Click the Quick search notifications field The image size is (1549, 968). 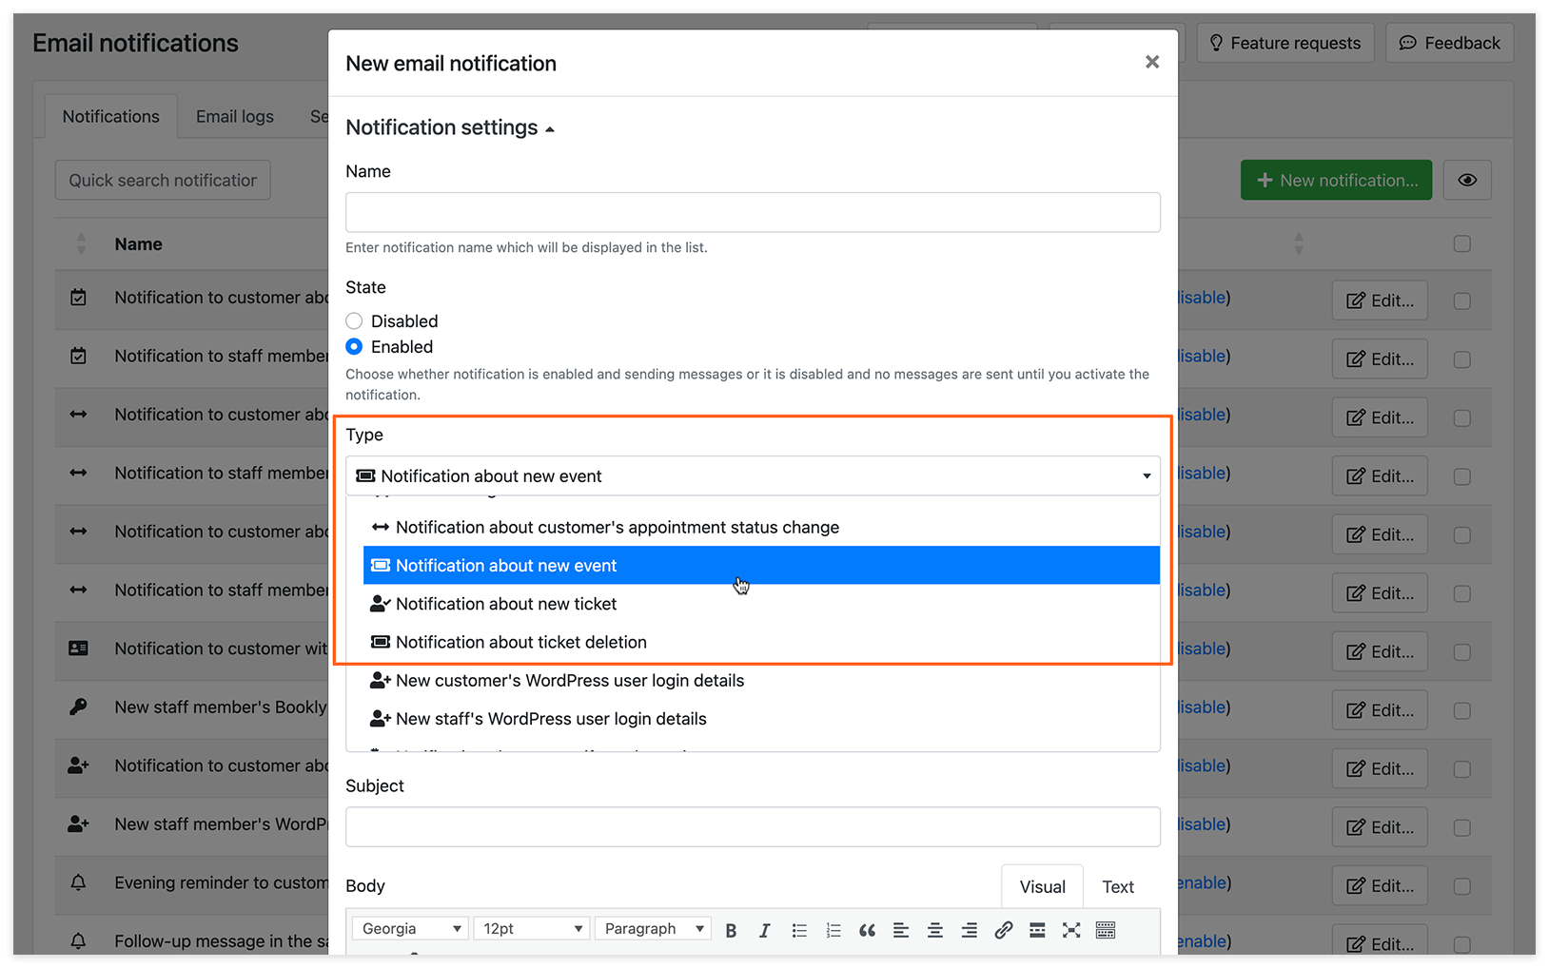[163, 180]
